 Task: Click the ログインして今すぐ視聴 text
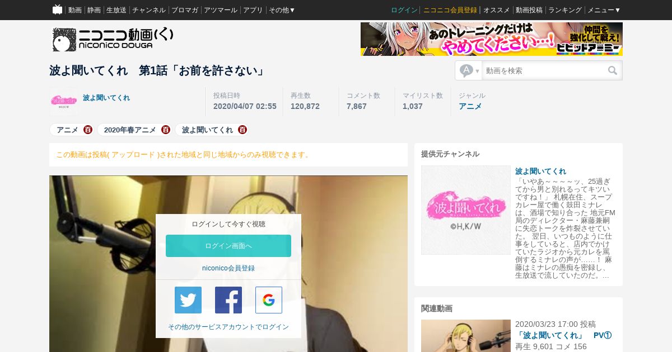pos(228,224)
